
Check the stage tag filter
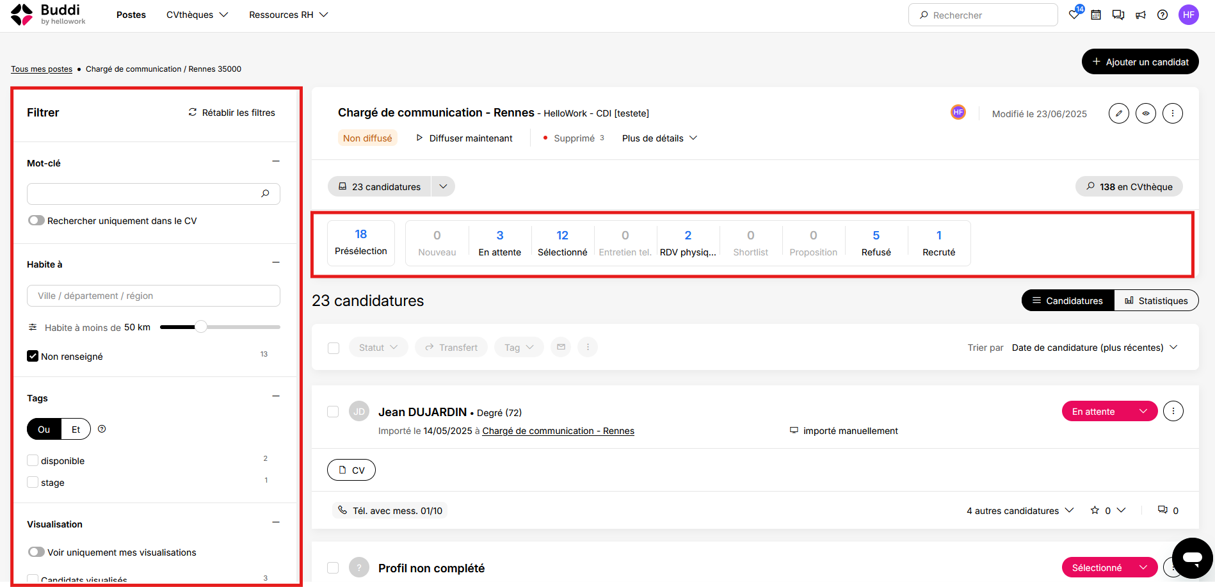pos(33,482)
